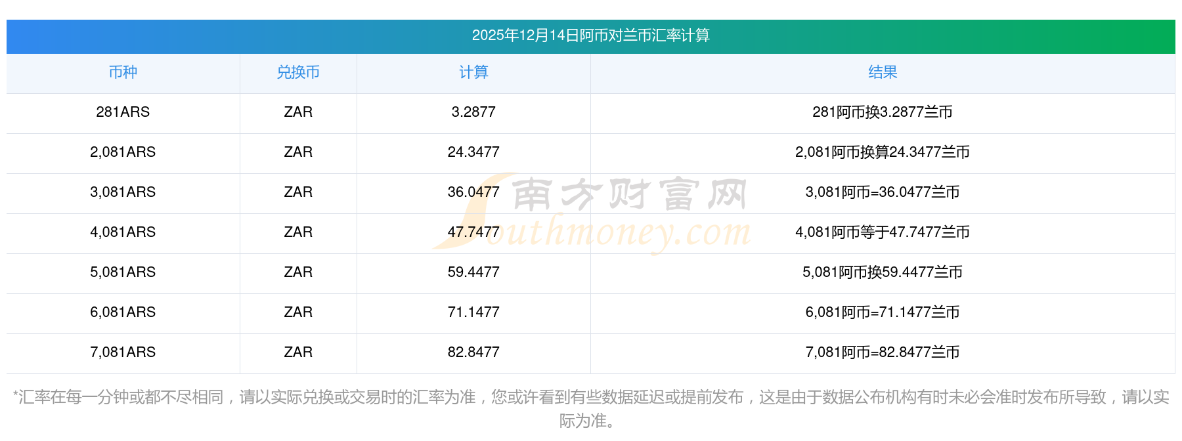Click result 7,081阿币=82.8477兰币

pyautogui.click(x=883, y=352)
